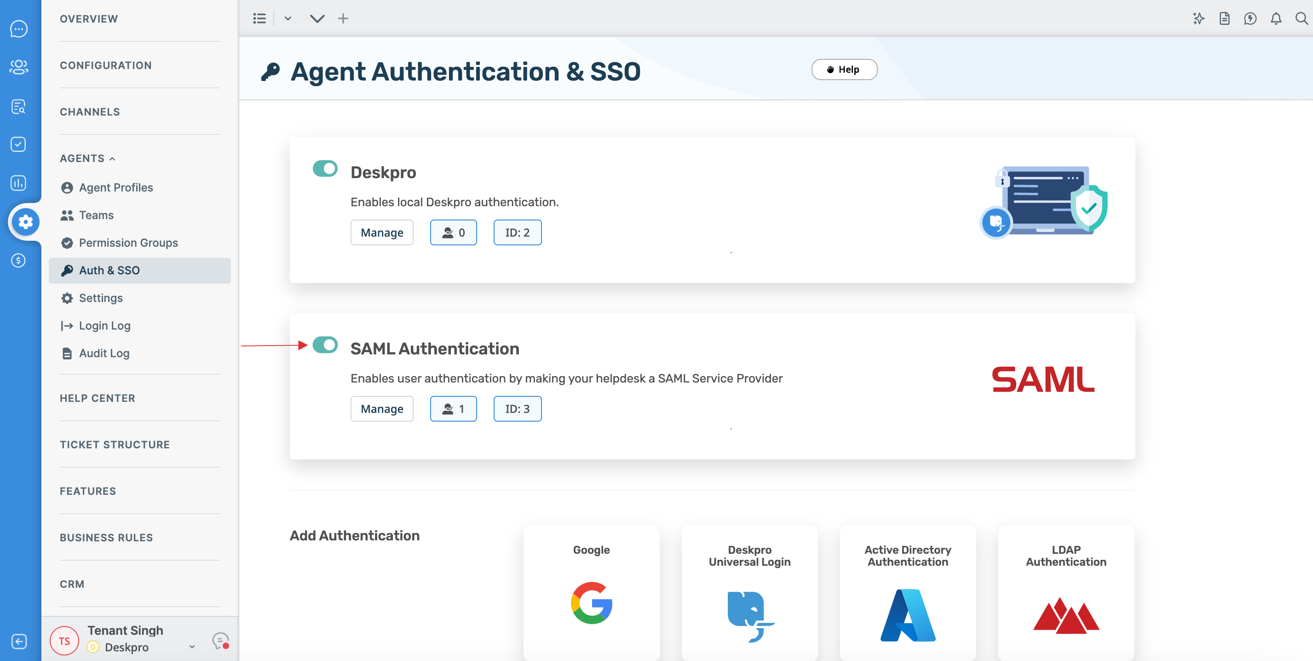
Task: Click the SAML Authentication heading
Action: pyautogui.click(x=435, y=348)
